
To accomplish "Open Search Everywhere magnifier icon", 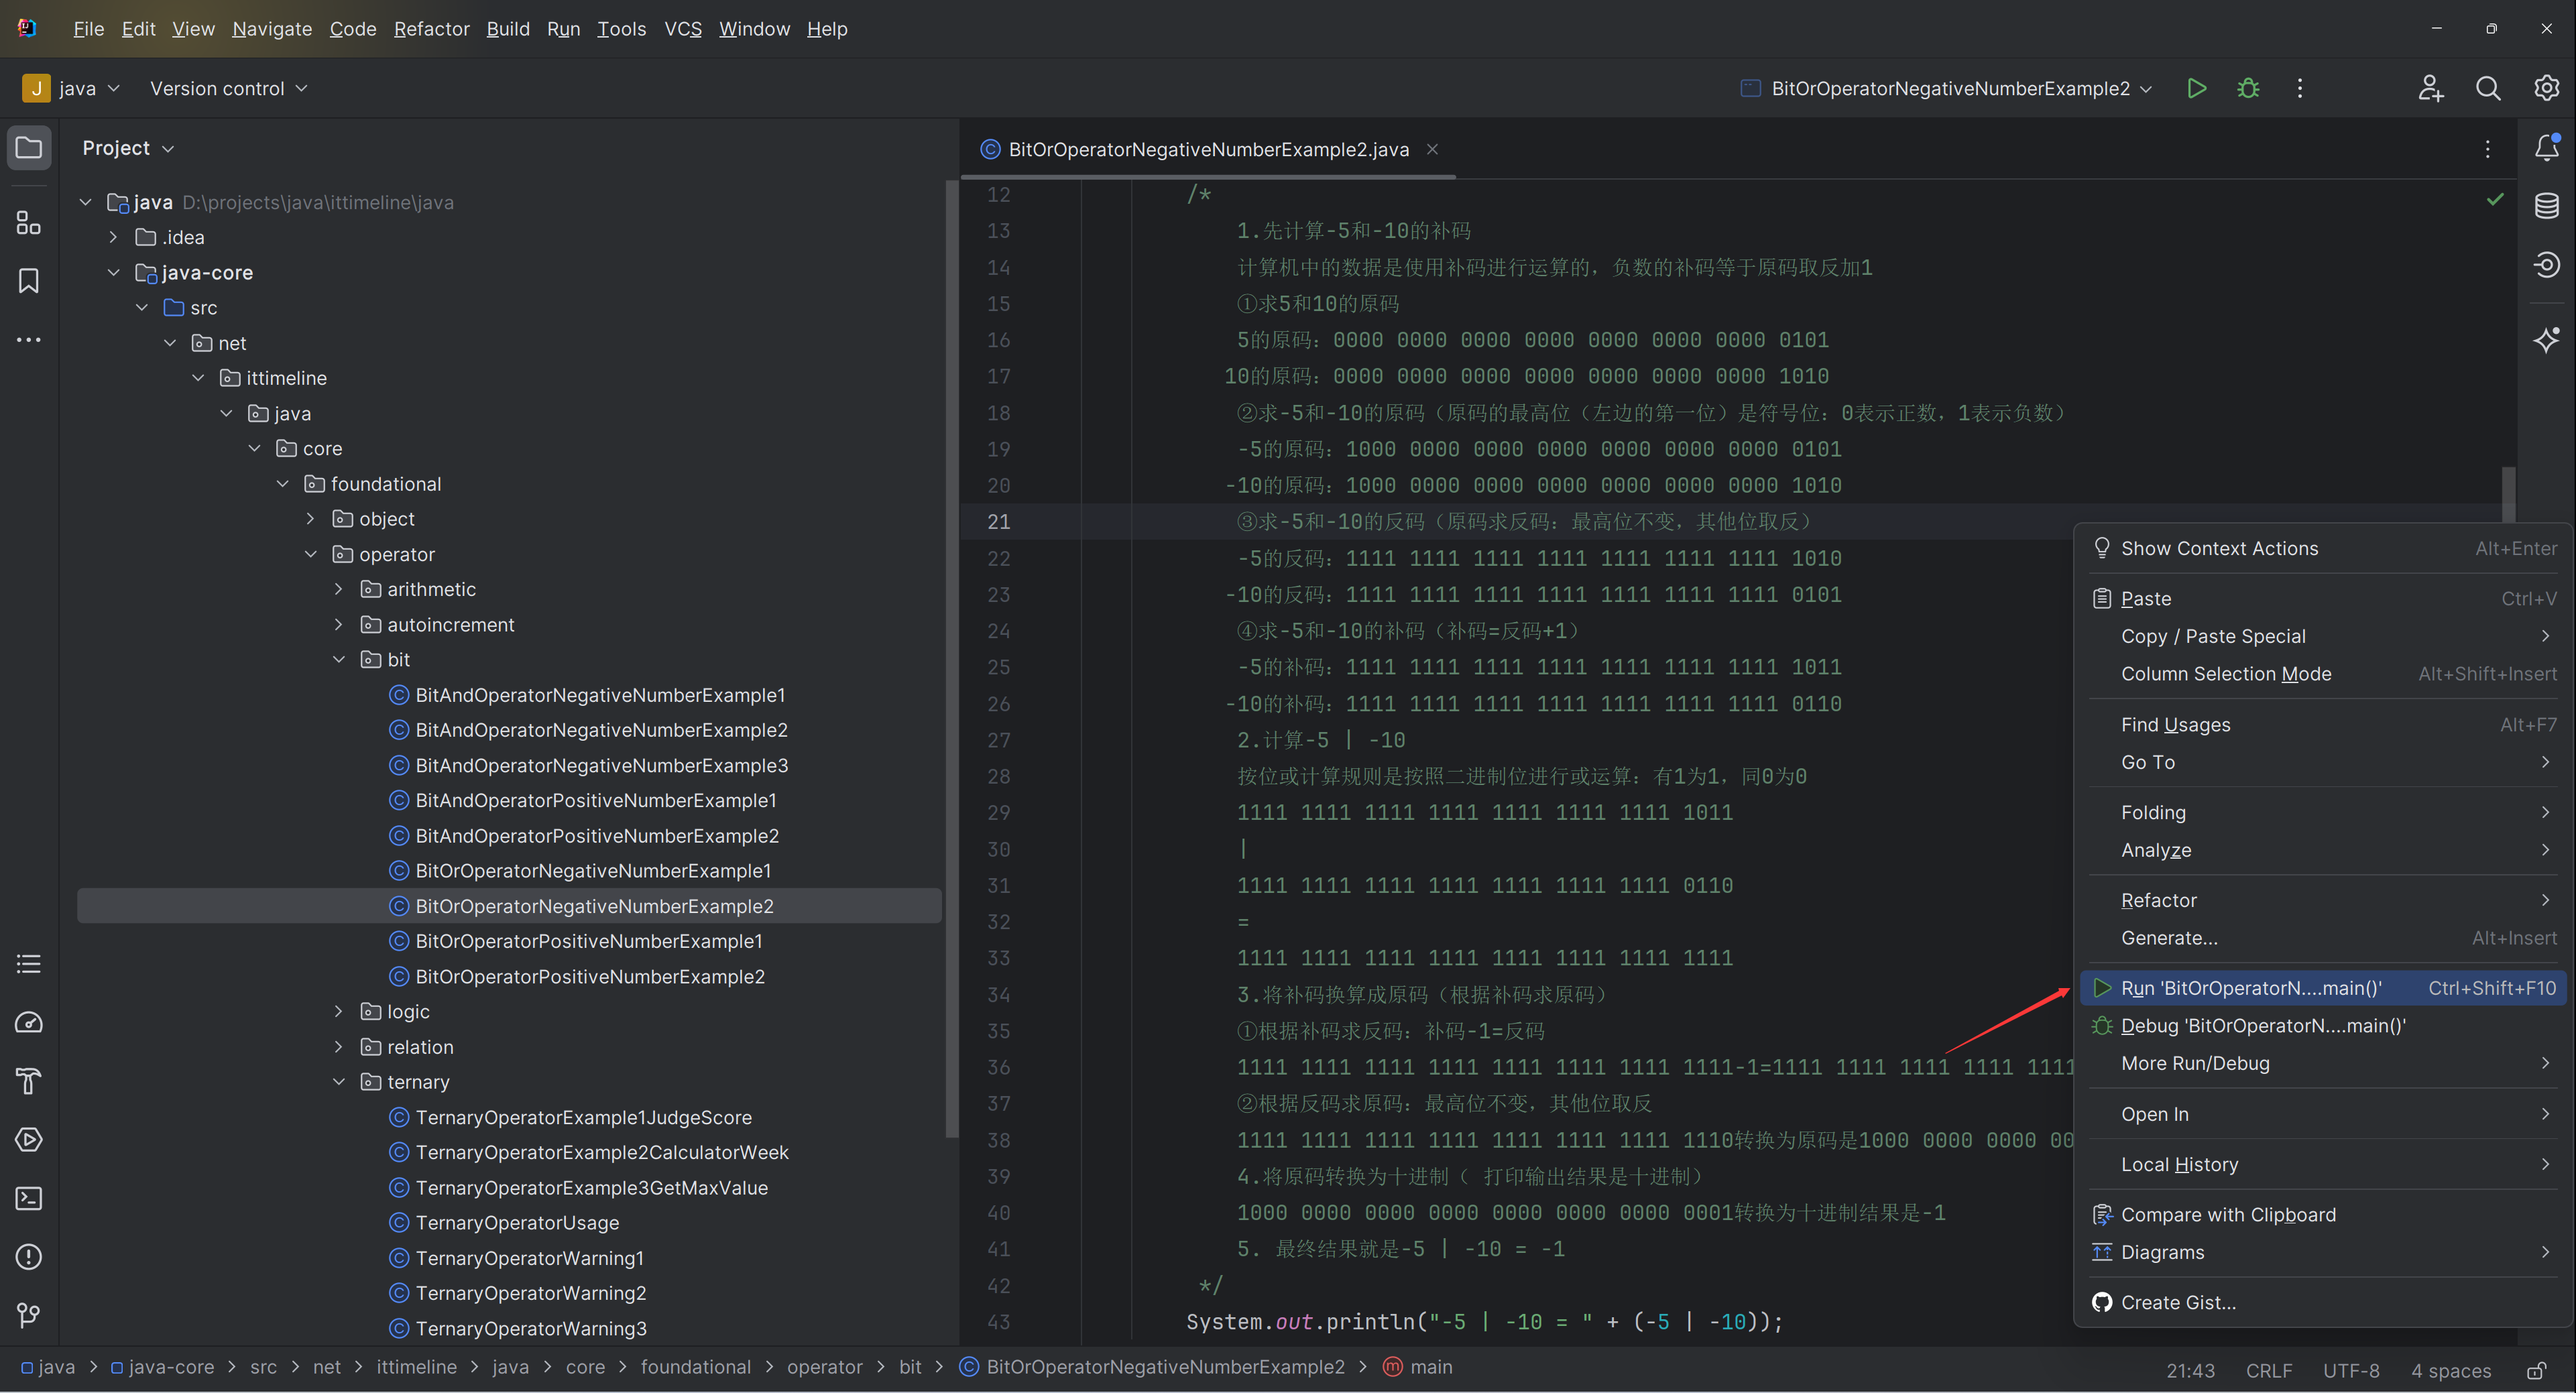I will pos(2488,88).
